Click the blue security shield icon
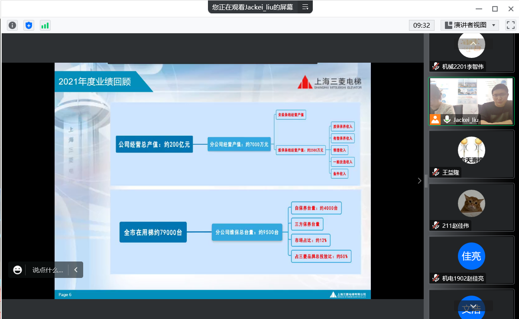Viewport: 519px width, 319px height. 29,26
